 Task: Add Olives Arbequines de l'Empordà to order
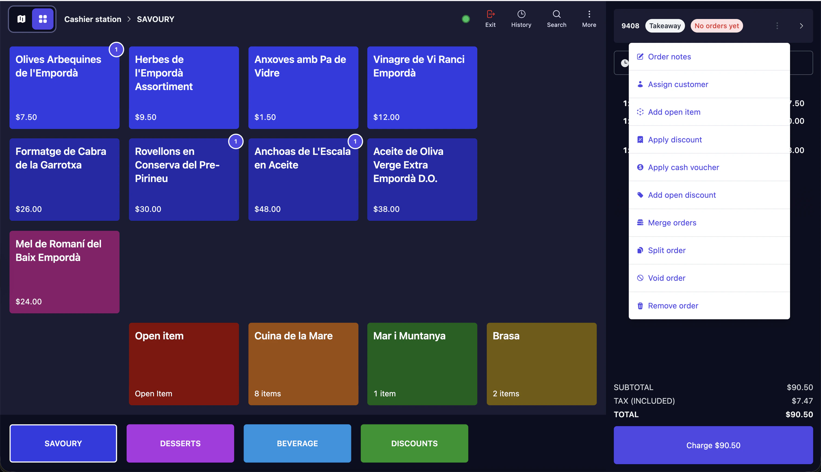pyautogui.click(x=64, y=88)
